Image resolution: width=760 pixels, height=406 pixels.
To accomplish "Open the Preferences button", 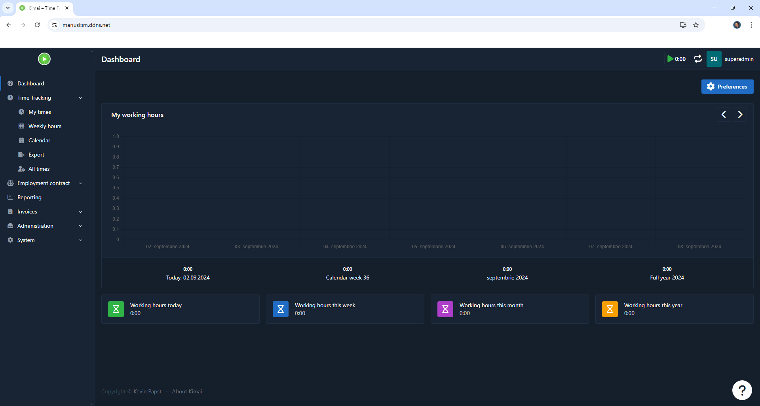I will pos(727,87).
